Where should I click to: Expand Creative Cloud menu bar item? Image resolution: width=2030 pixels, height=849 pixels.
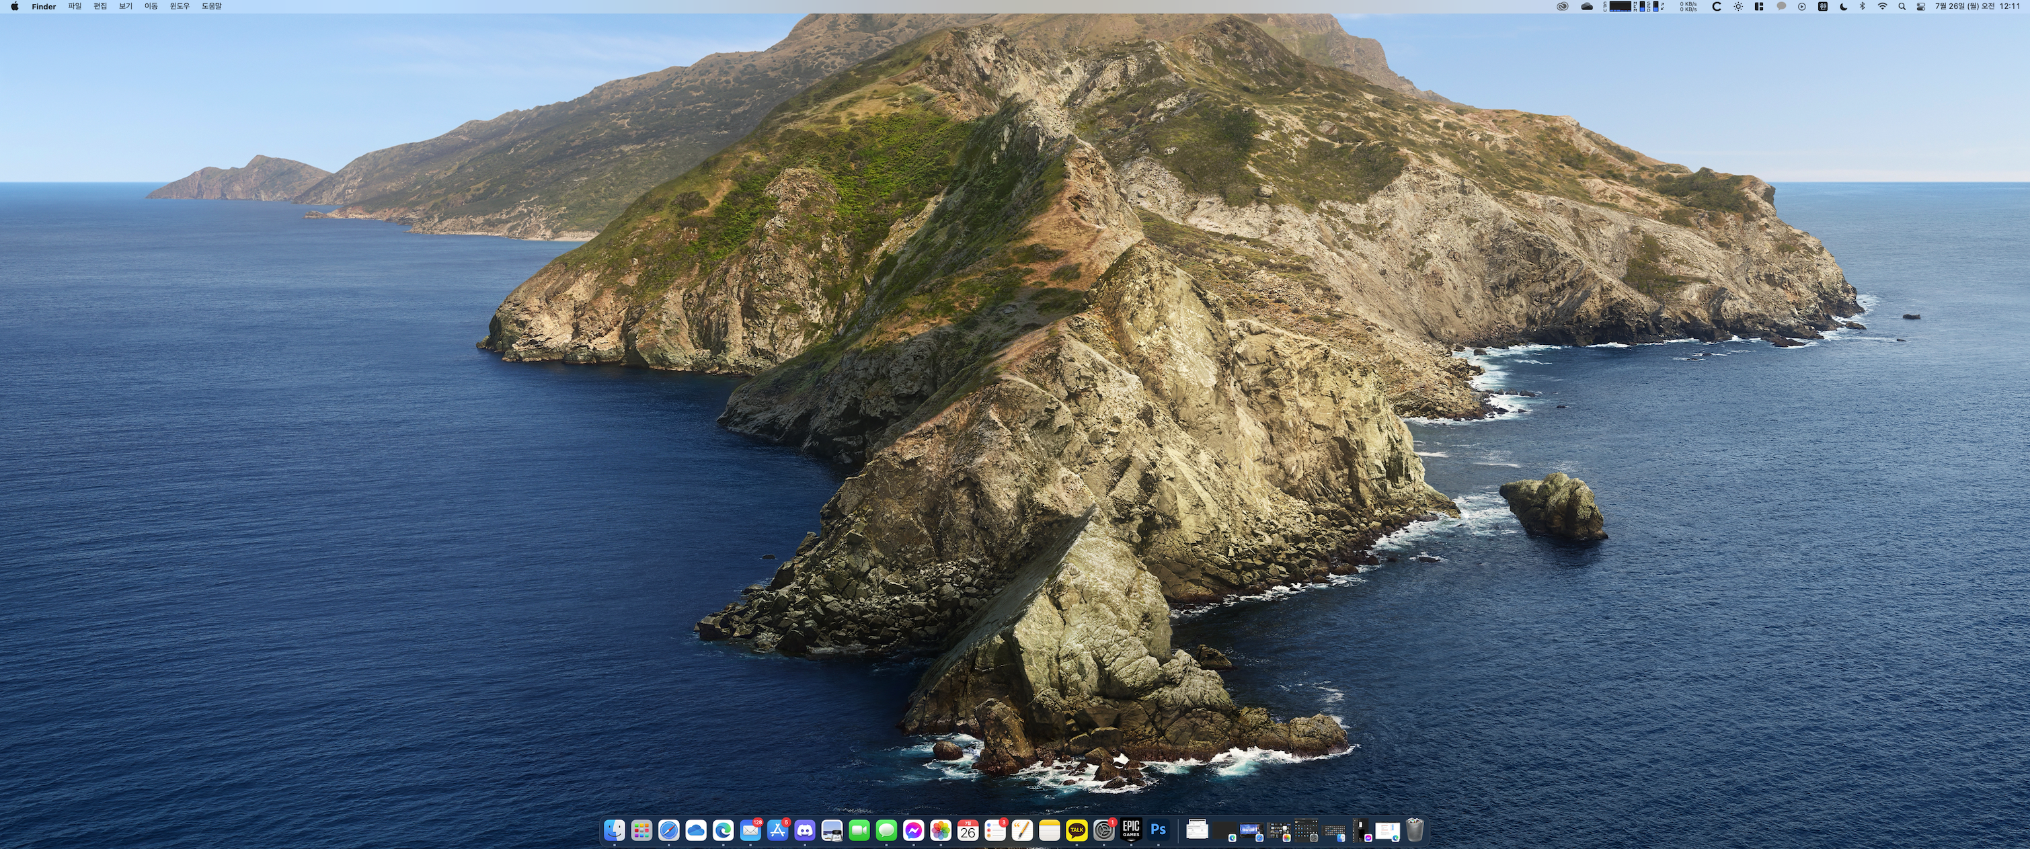click(x=1562, y=6)
